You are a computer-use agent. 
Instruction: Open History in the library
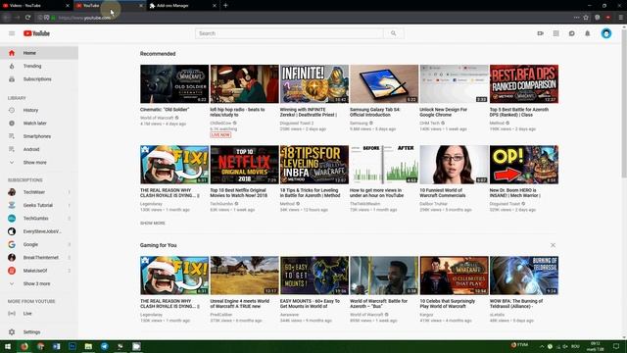click(x=39, y=110)
